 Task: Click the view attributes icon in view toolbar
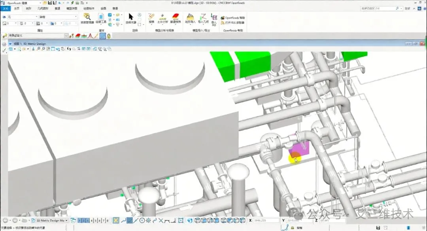click(11, 49)
